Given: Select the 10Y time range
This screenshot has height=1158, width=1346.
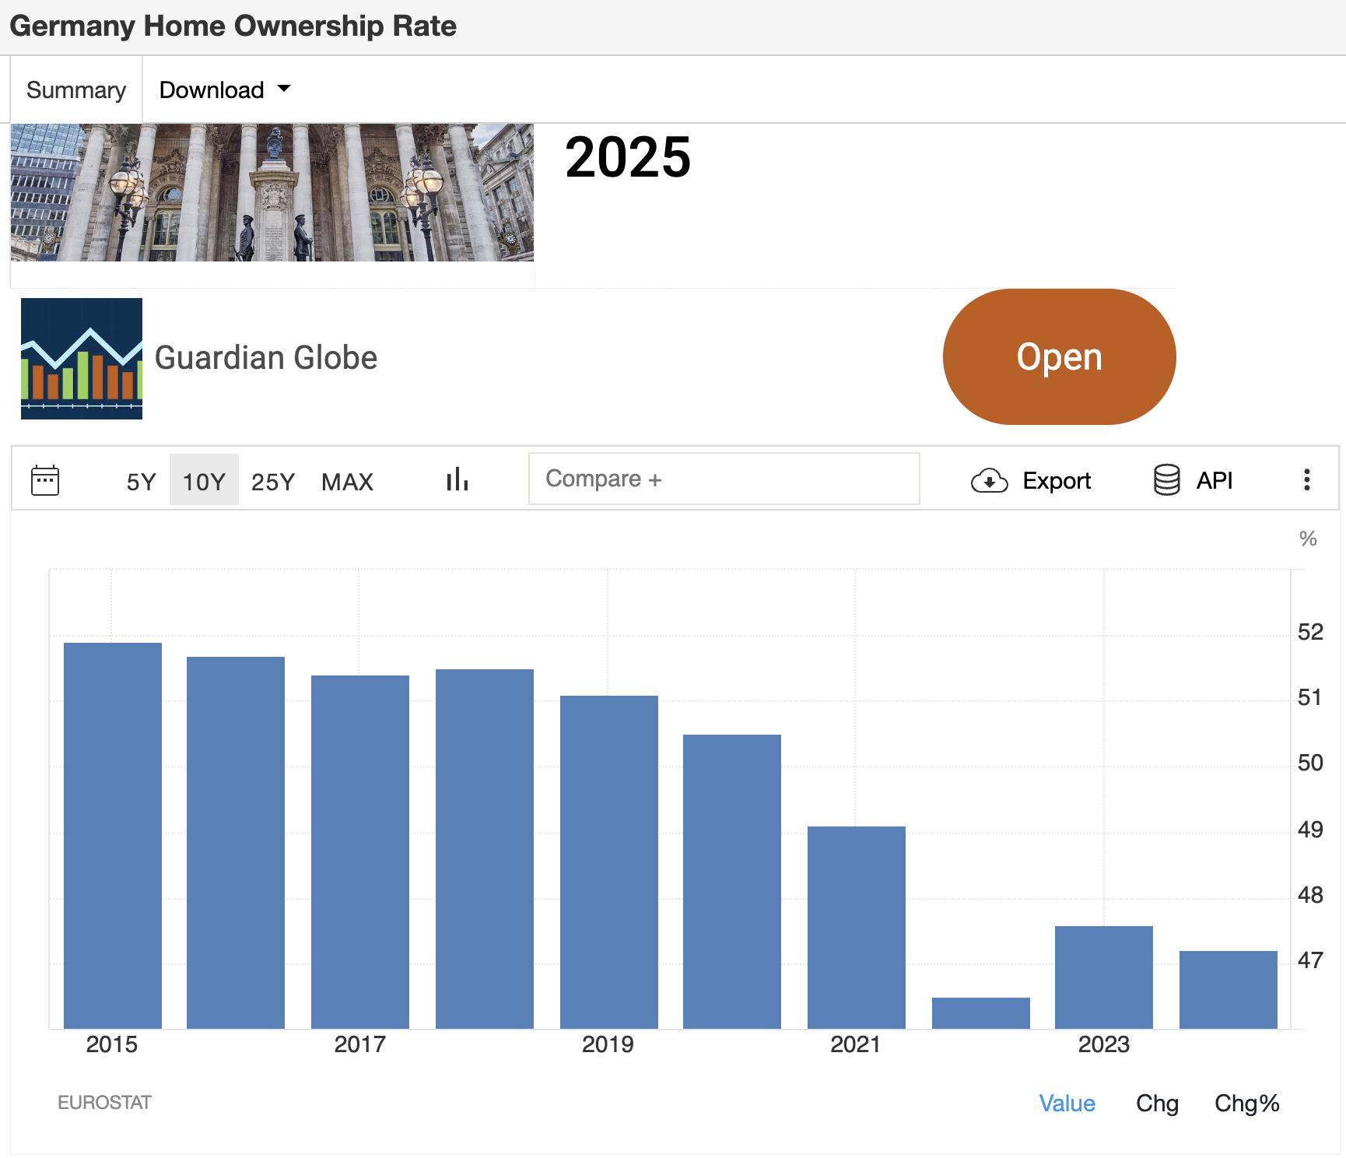Looking at the screenshot, I should click(x=204, y=482).
